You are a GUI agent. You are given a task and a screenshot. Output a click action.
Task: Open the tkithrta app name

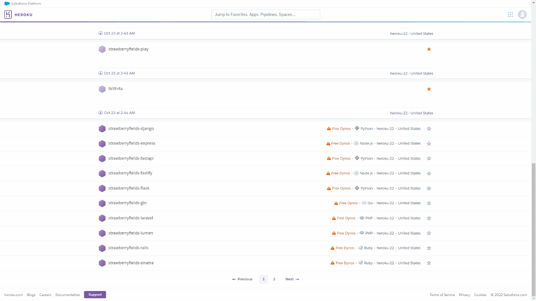pyautogui.click(x=115, y=88)
